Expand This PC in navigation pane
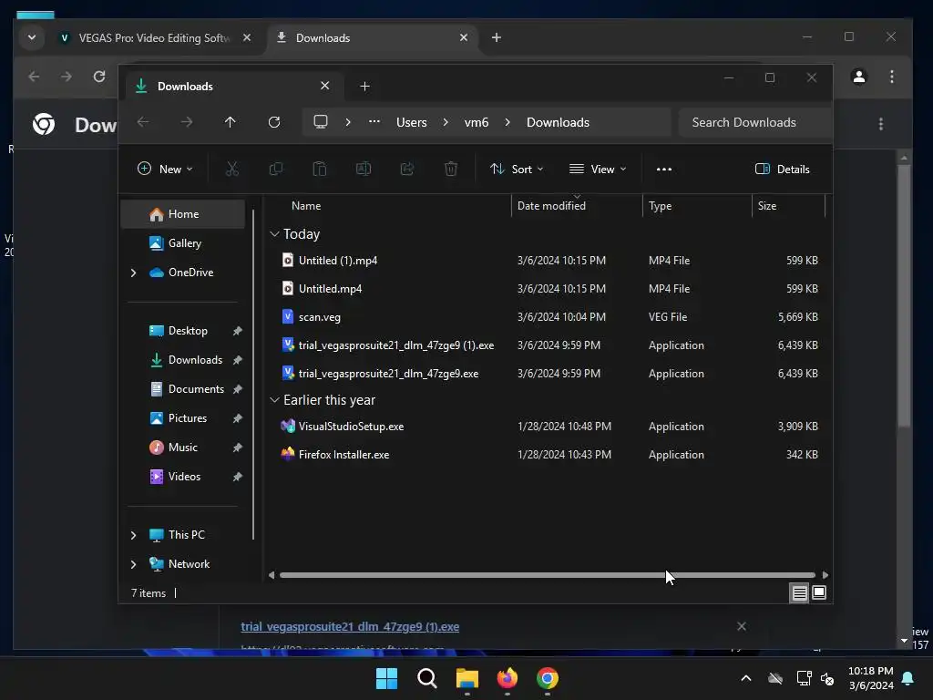The image size is (933, 700). click(133, 535)
